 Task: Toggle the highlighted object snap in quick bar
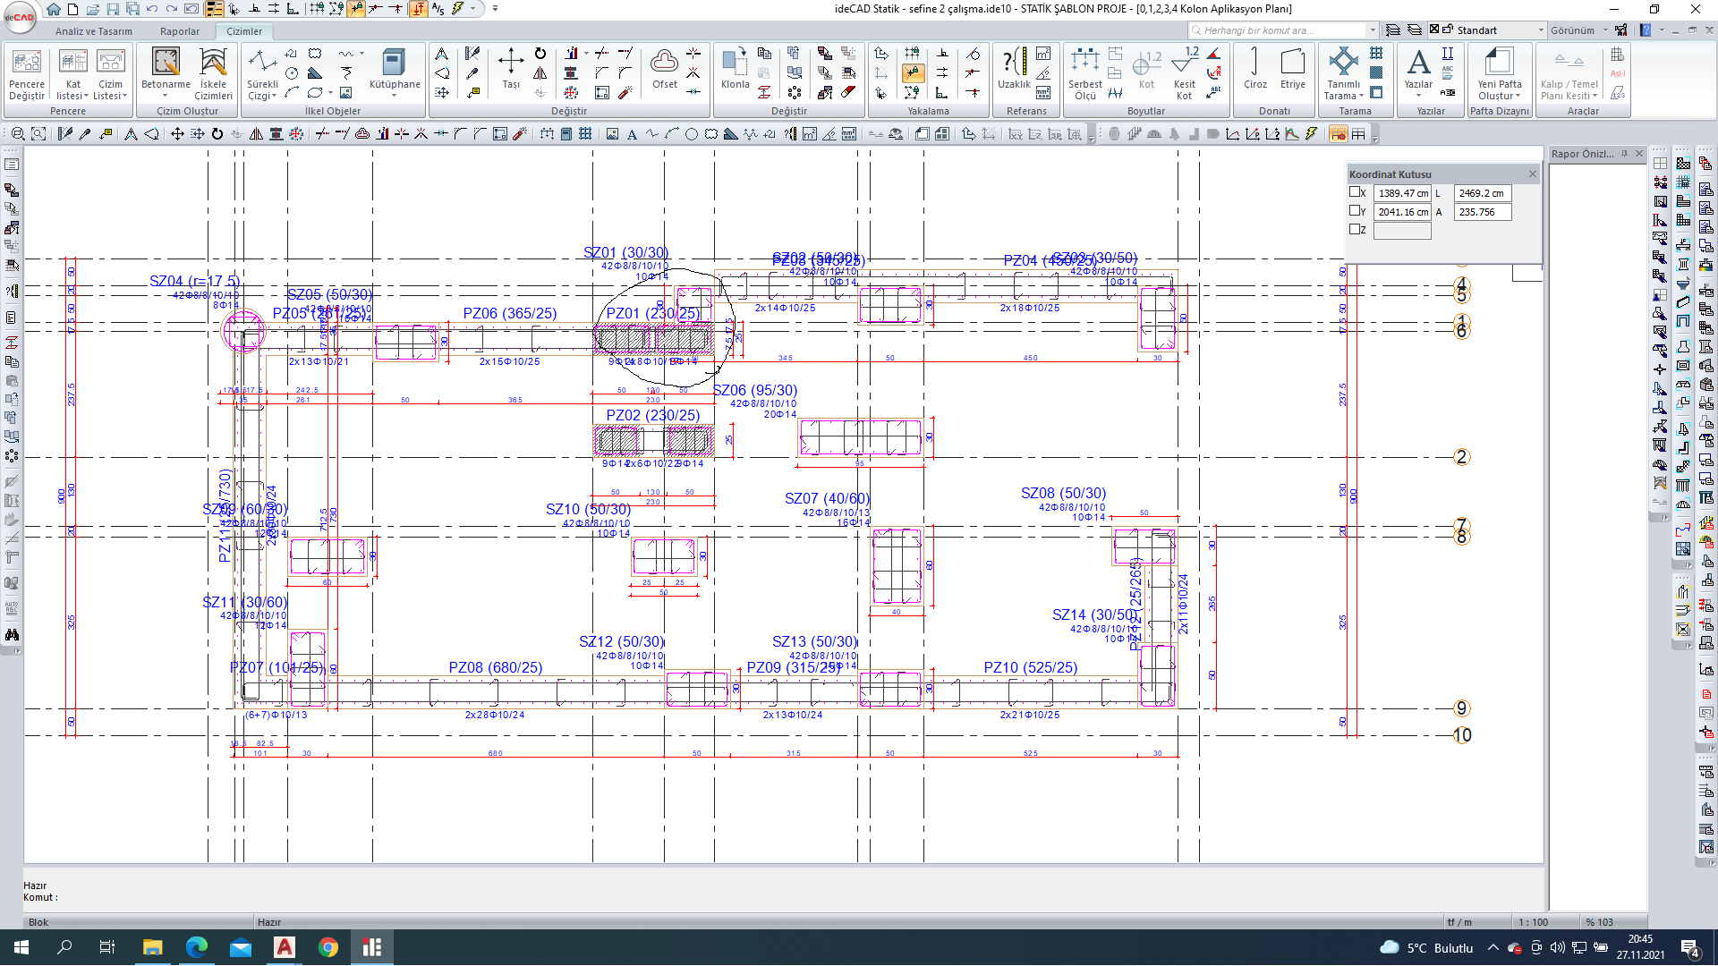[x=356, y=9]
